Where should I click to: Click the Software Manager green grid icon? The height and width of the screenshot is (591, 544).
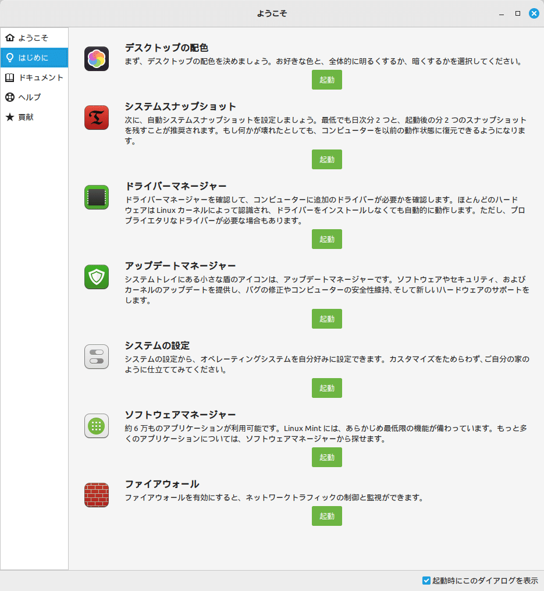coord(97,426)
